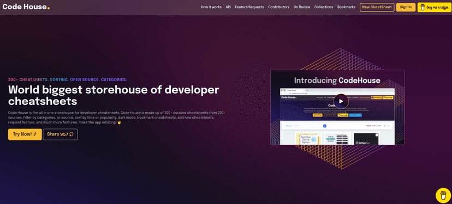Open the GitHub Stars 957 button

click(60, 134)
